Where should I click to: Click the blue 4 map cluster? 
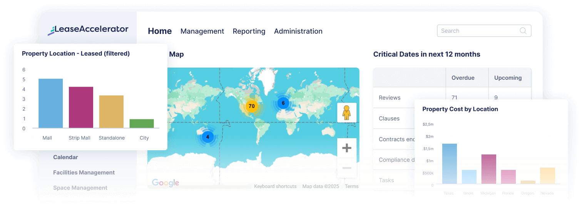coord(207,137)
